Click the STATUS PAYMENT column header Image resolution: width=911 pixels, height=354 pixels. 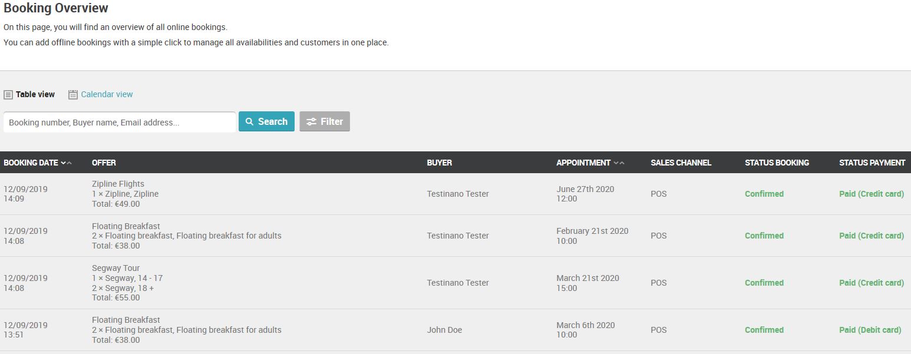click(x=872, y=163)
